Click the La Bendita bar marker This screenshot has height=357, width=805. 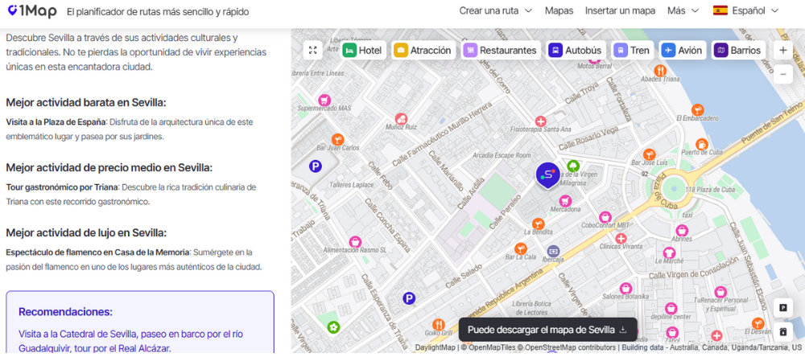tap(538, 224)
